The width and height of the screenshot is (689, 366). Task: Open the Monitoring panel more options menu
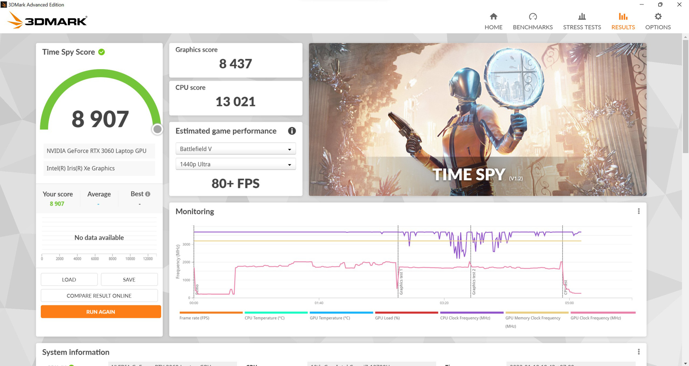pos(638,211)
